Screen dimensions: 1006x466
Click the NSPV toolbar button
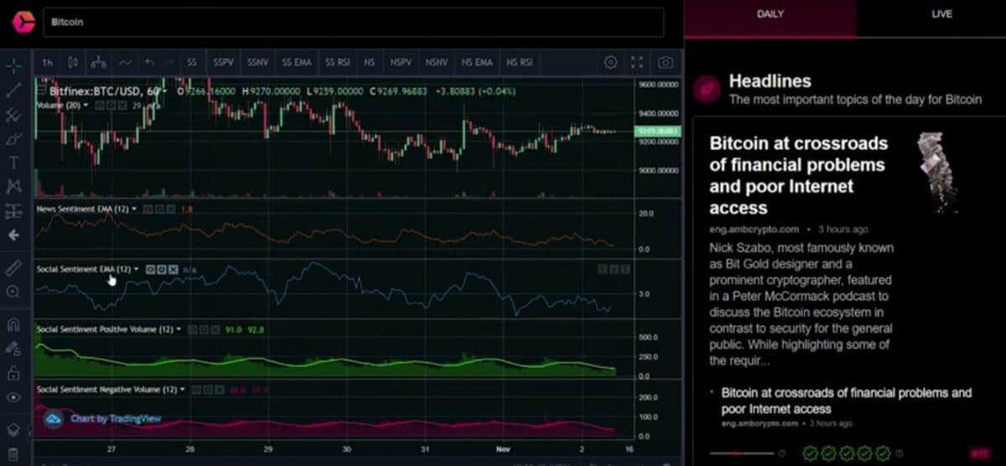pos(401,62)
